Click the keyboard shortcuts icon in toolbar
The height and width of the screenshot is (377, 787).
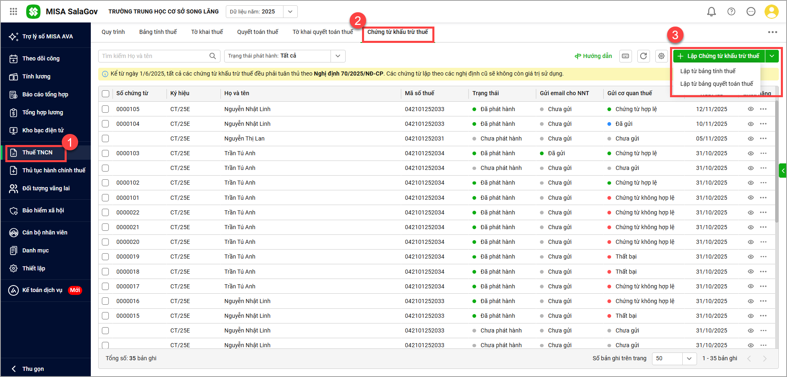coord(625,56)
